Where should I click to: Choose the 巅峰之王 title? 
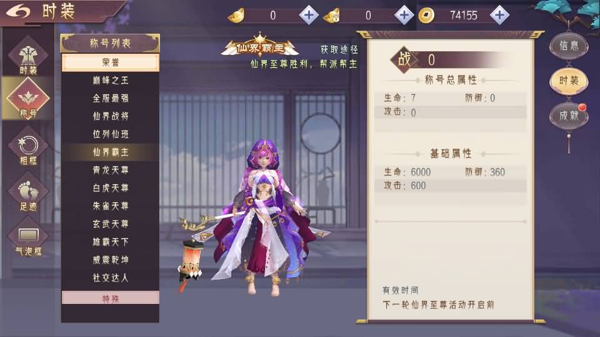point(111,81)
